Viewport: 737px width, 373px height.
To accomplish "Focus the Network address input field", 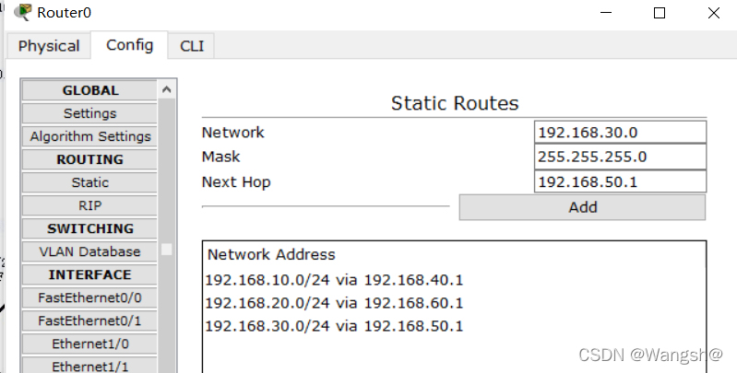I will [620, 133].
